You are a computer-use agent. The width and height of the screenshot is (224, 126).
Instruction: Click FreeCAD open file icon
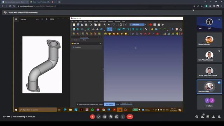coord(78,25)
